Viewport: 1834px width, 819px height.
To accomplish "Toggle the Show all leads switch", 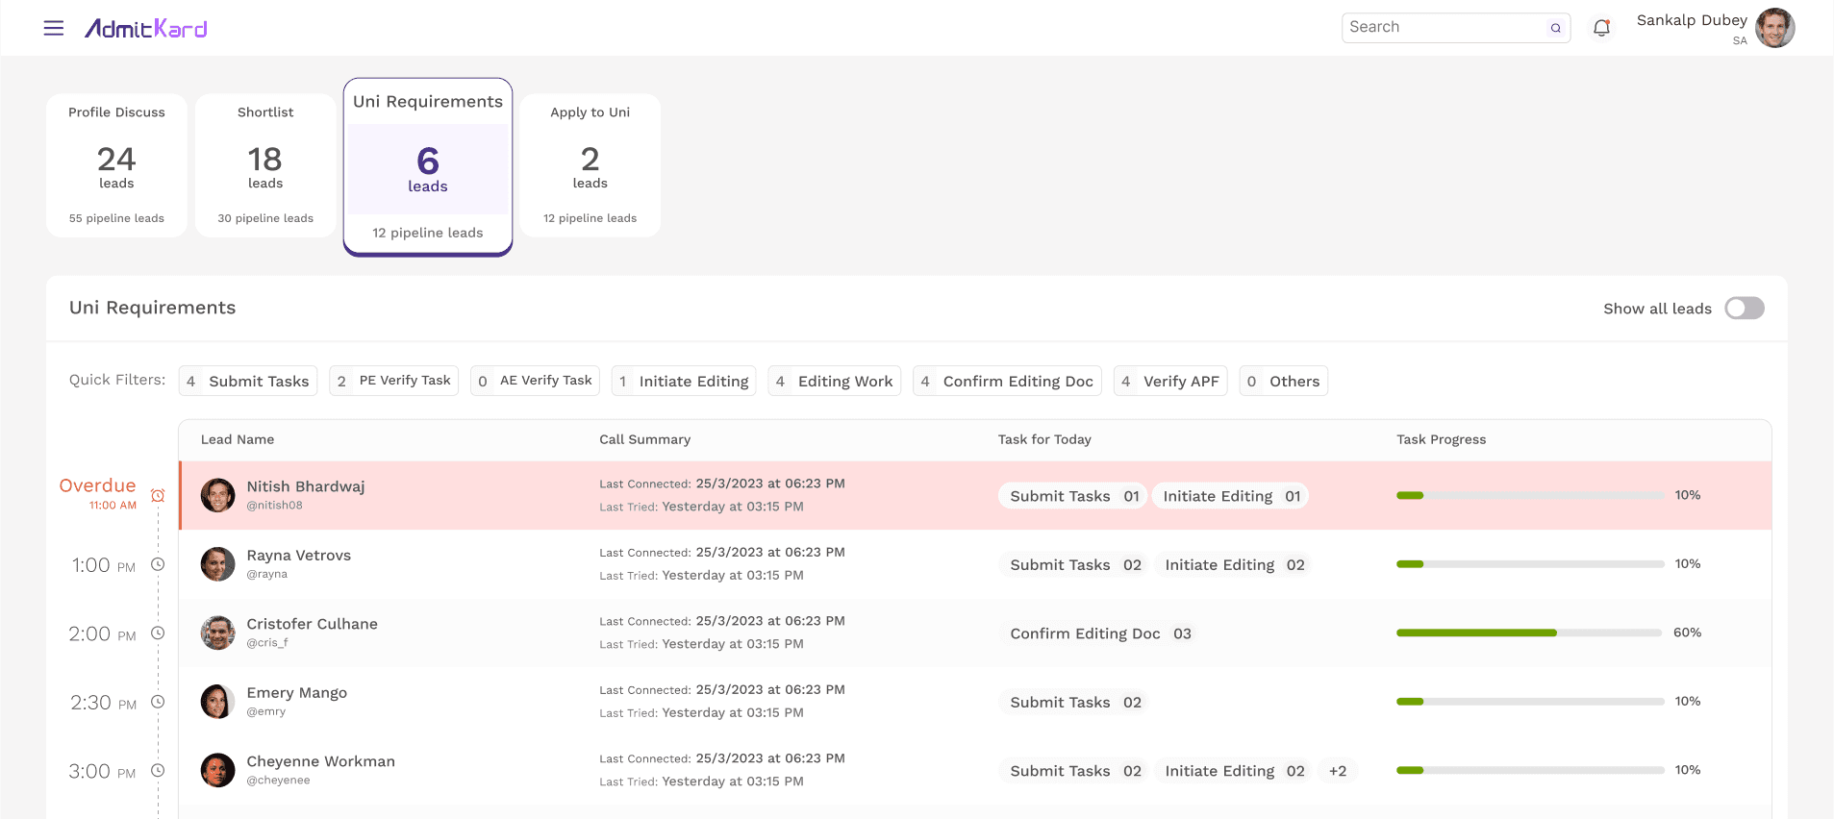I will click(1744, 308).
